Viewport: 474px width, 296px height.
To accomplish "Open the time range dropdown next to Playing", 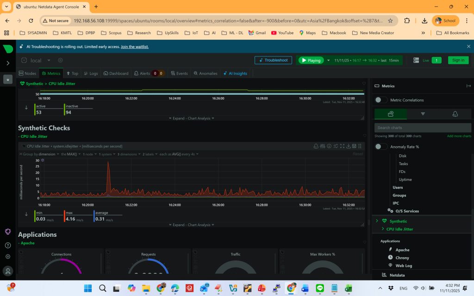I will pyautogui.click(x=329, y=60).
